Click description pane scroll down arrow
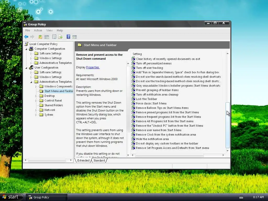The width and height of the screenshot is (268, 201). [x=128, y=155]
